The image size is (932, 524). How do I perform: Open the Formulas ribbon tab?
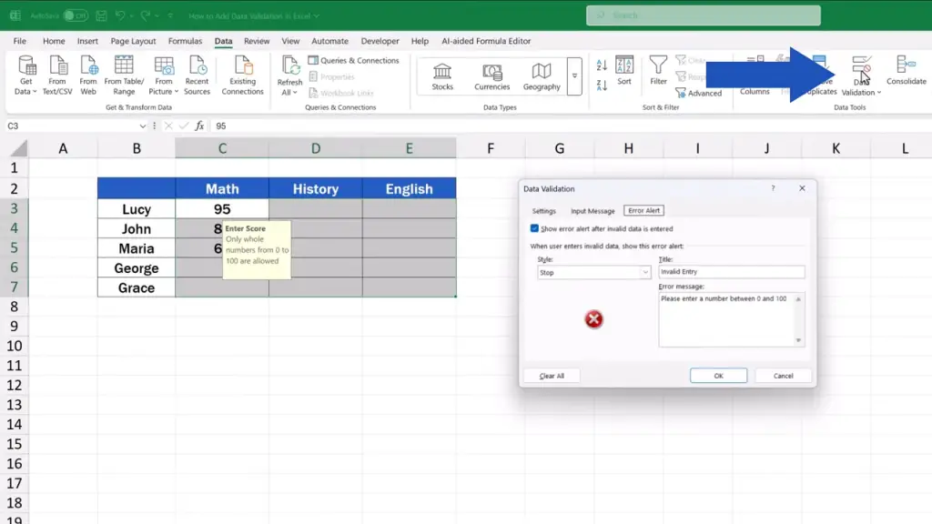coord(185,41)
